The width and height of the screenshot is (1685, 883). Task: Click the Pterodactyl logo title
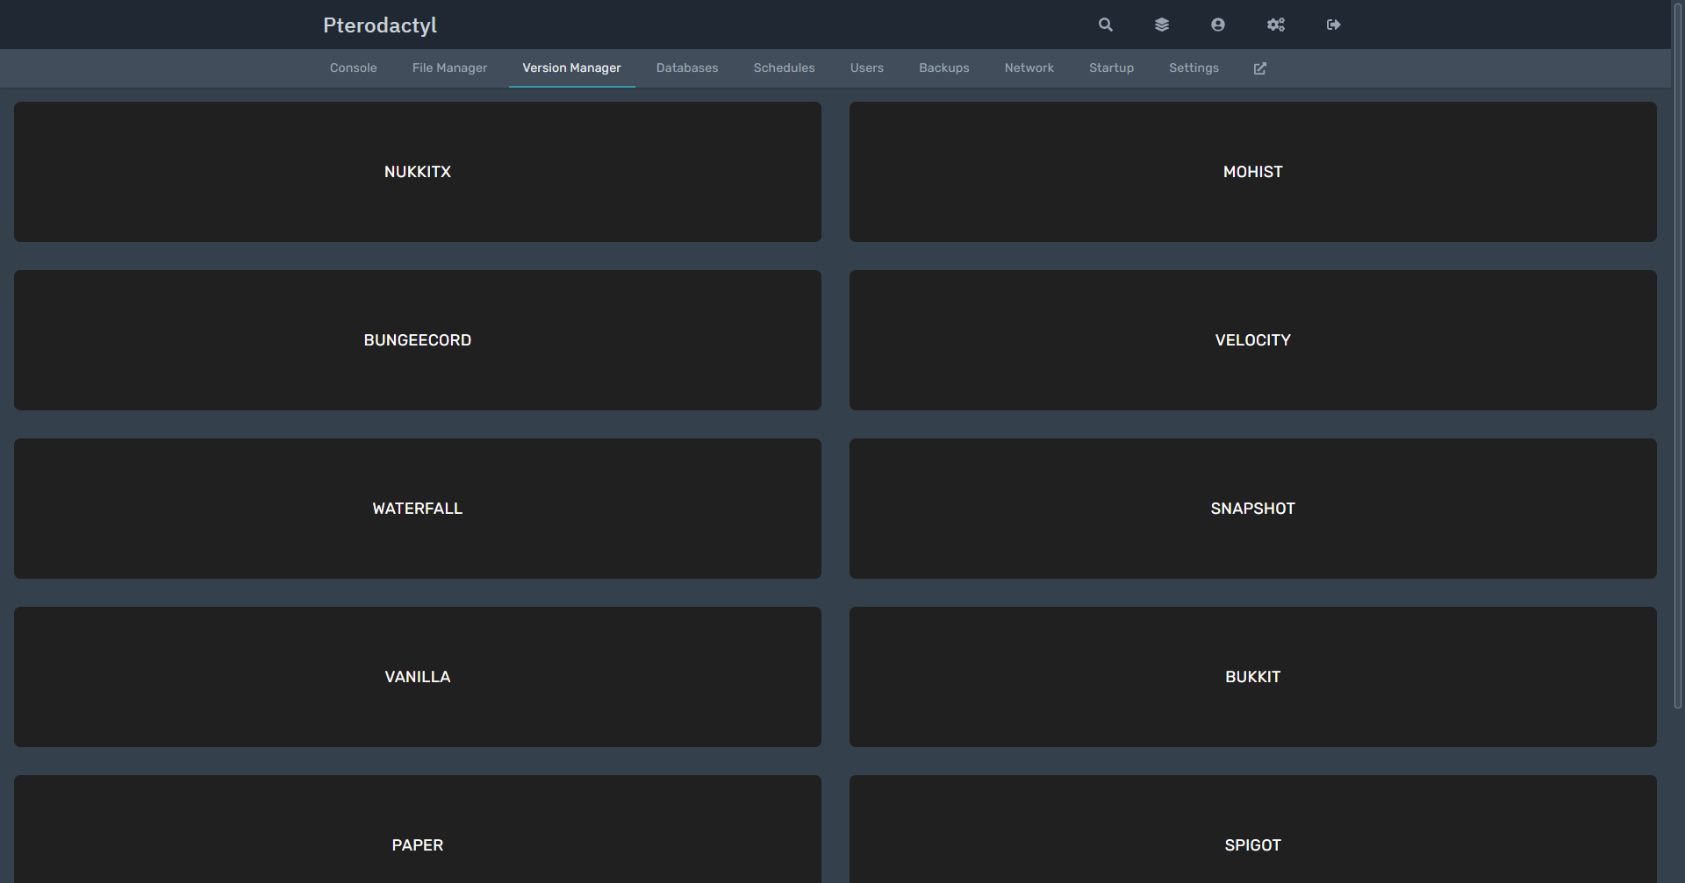pyautogui.click(x=380, y=25)
